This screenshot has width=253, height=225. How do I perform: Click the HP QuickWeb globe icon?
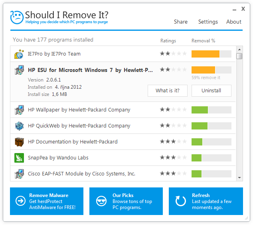[x=19, y=126]
